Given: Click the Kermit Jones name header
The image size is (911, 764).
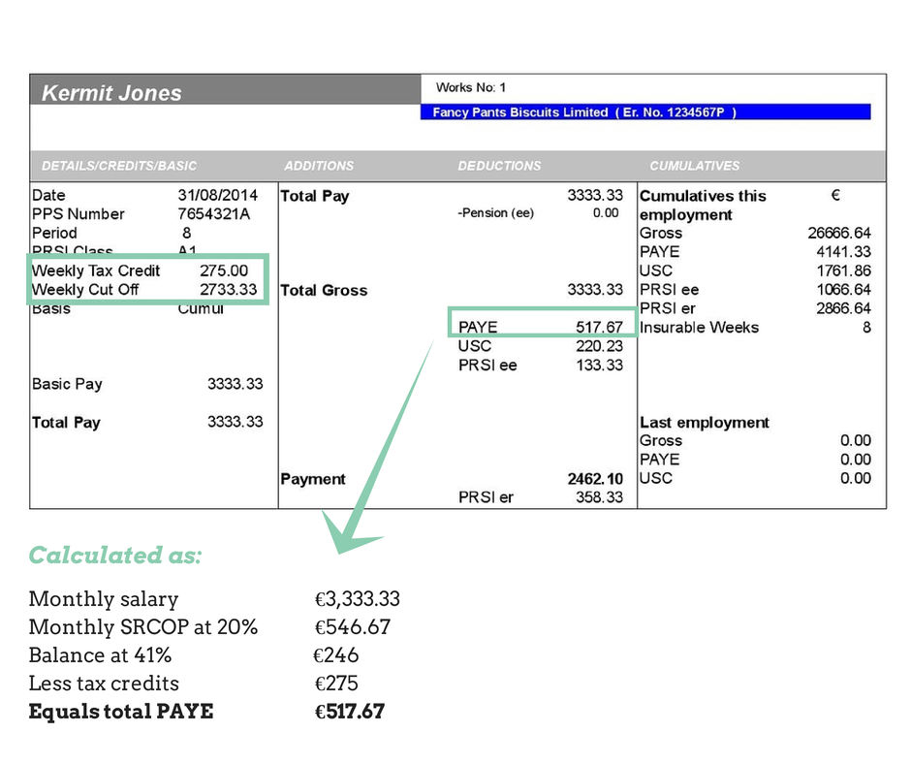Looking at the screenshot, I should pos(110,93).
